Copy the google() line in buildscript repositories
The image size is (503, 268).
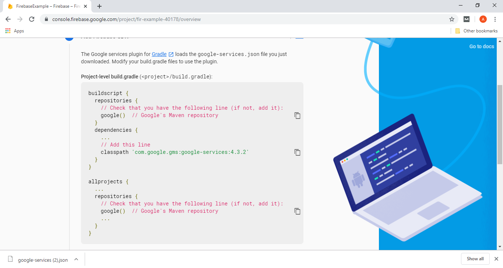coord(298,116)
